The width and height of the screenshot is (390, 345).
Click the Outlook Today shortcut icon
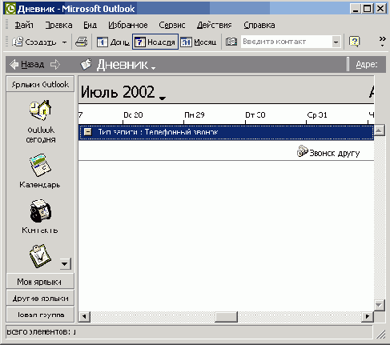click(x=41, y=110)
